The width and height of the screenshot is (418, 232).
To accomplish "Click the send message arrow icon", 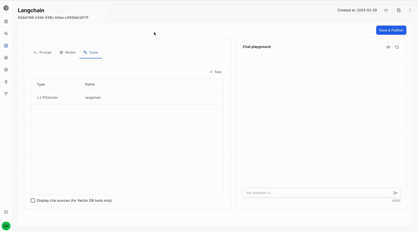I will [x=396, y=193].
